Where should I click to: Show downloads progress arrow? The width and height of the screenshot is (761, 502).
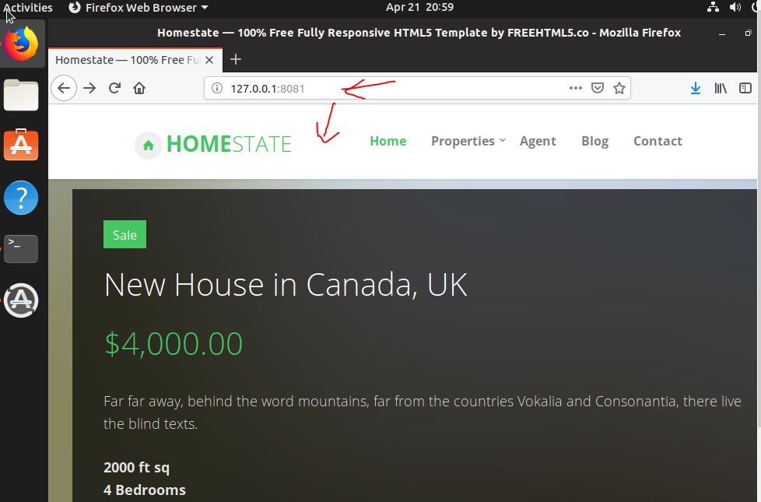coord(696,88)
